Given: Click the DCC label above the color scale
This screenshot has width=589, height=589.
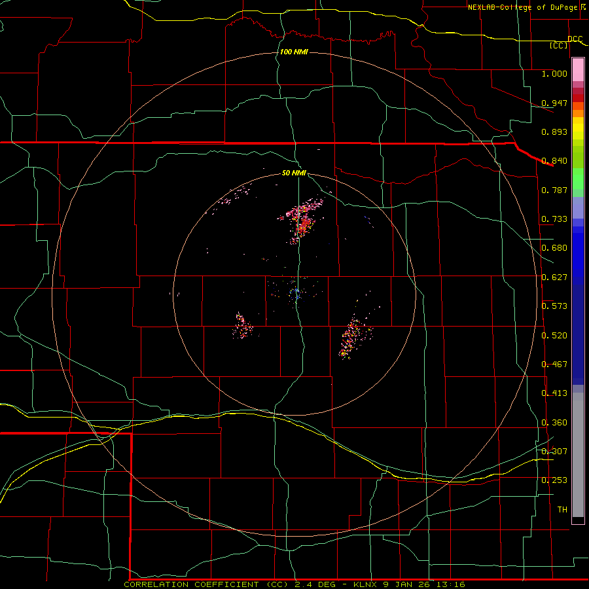Looking at the screenshot, I should pyautogui.click(x=575, y=39).
